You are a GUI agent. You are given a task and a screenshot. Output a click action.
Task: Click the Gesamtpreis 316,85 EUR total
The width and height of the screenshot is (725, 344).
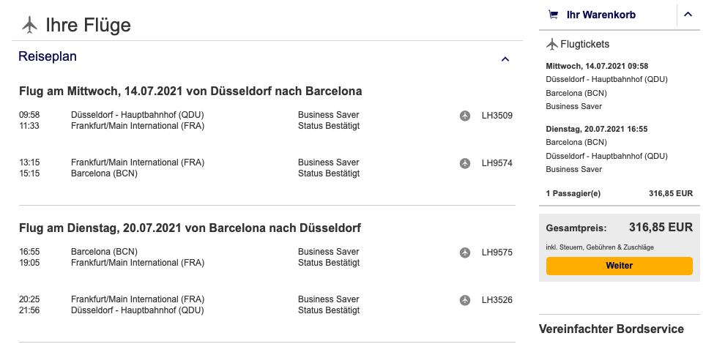point(661,228)
